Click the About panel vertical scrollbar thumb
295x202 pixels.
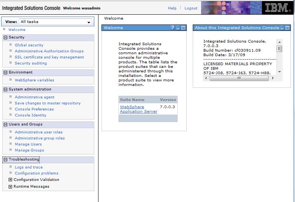coord(280,49)
